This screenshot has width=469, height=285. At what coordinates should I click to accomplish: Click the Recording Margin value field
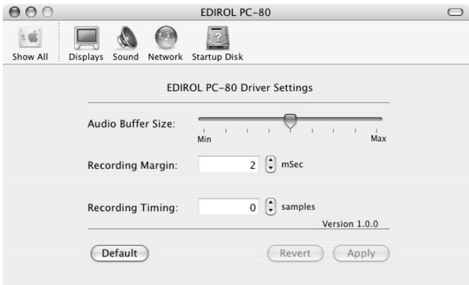click(227, 165)
